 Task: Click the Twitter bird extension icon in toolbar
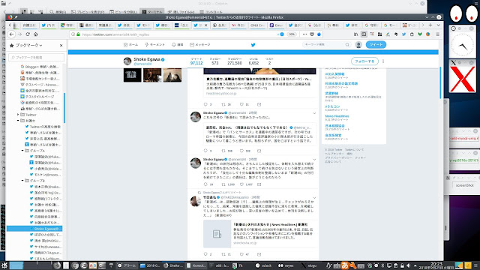tap(403, 34)
